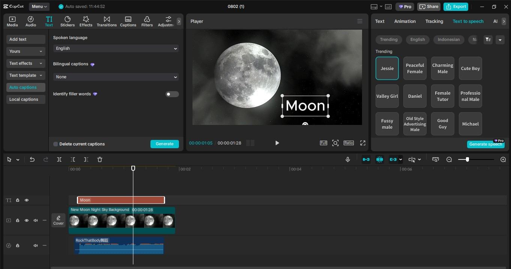This screenshot has width=511, height=269.
Task: Click the microphone record voiceover icon
Action: (348, 159)
